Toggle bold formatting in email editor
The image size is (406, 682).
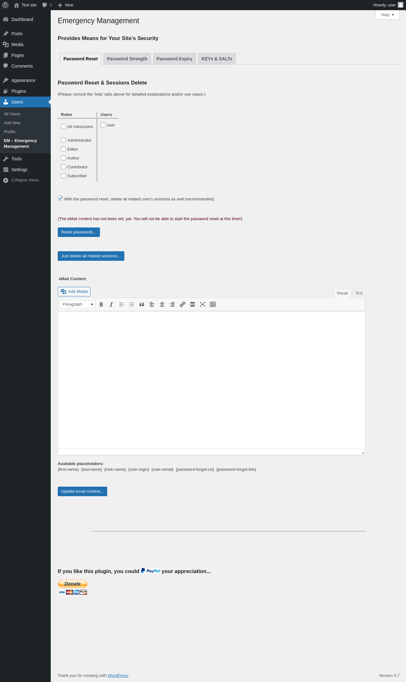point(101,304)
